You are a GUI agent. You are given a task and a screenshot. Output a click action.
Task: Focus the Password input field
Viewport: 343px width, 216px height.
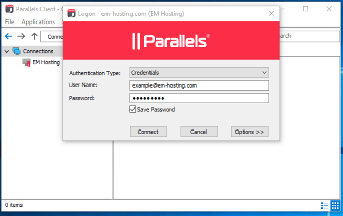199,98
